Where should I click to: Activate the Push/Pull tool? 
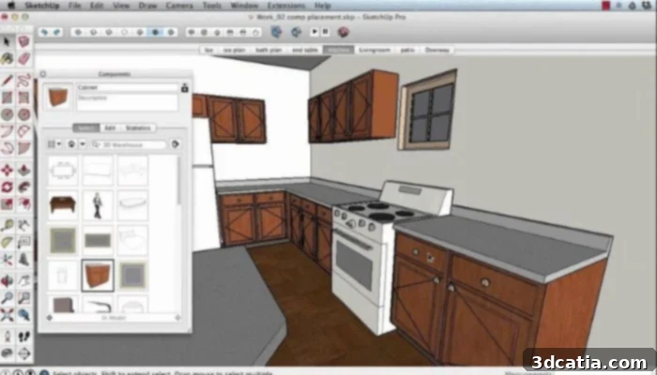(x=23, y=170)
